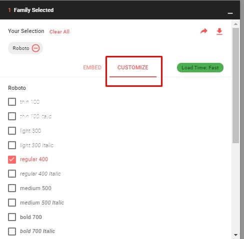This screenshot has height=239, width=244.
Task: Remove Roboto with the minus circle icon
Action: pyautogui.click(x=35, y=48)
